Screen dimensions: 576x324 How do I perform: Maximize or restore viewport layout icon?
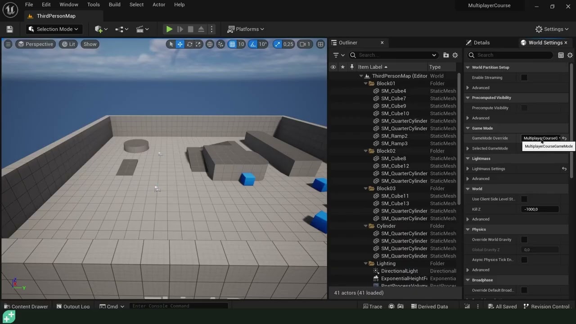coord(320,44)
